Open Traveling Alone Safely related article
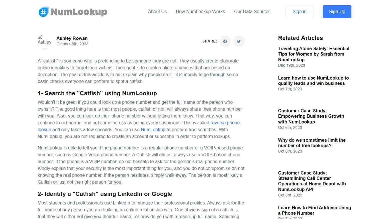 (x=314, y=54)
